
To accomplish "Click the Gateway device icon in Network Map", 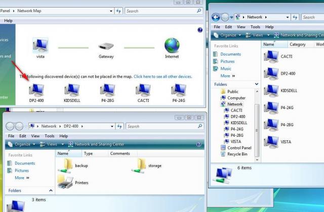I will (106, 46).
